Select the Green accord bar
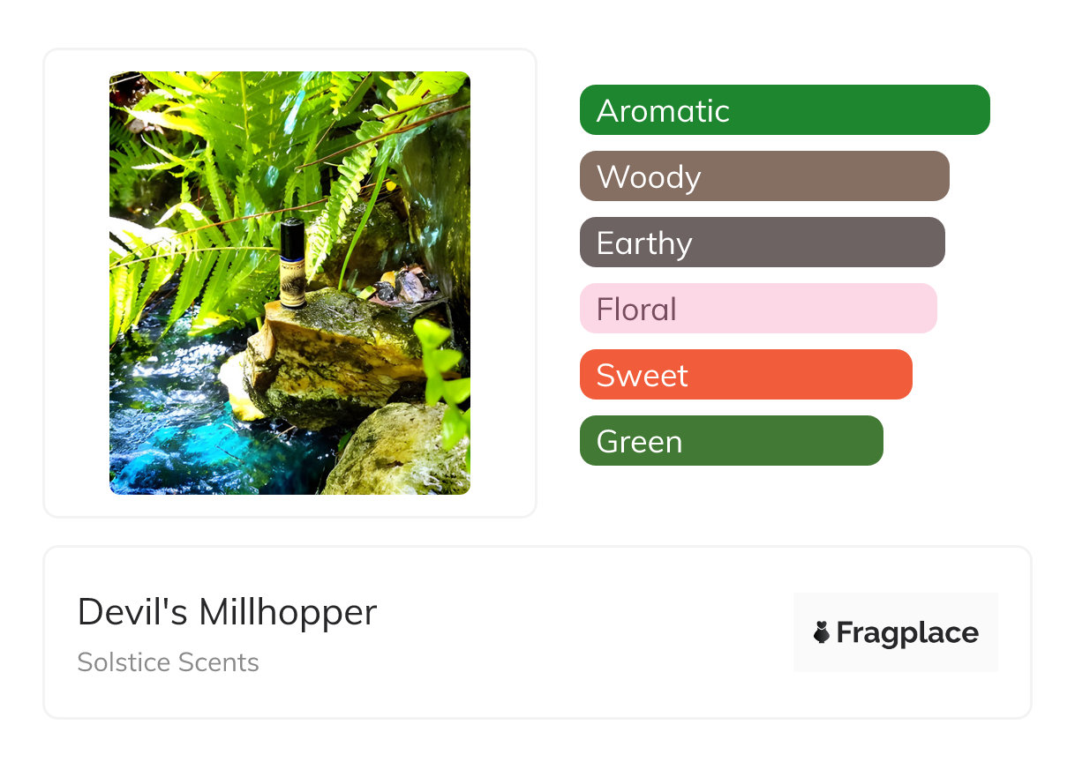This screenshot has width=1075, height=762. 732,441
